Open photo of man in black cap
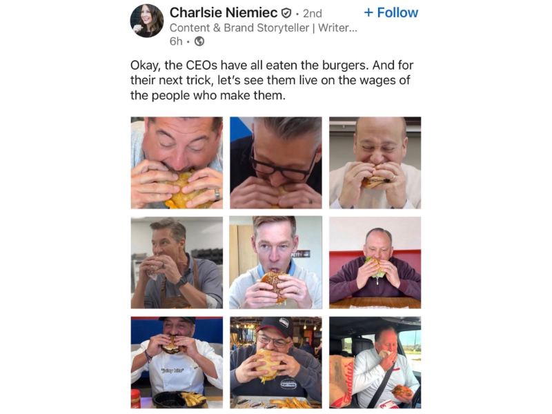Screen dimensions: 552x414 275,362
